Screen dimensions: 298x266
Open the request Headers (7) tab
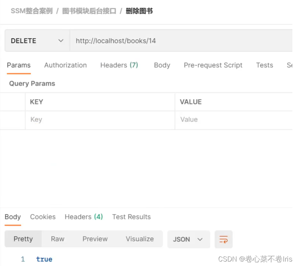tap(119, 65)
